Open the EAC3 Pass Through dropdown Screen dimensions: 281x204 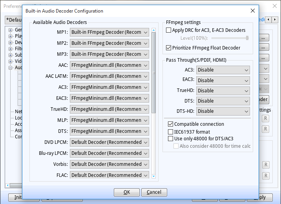[223, 80]
